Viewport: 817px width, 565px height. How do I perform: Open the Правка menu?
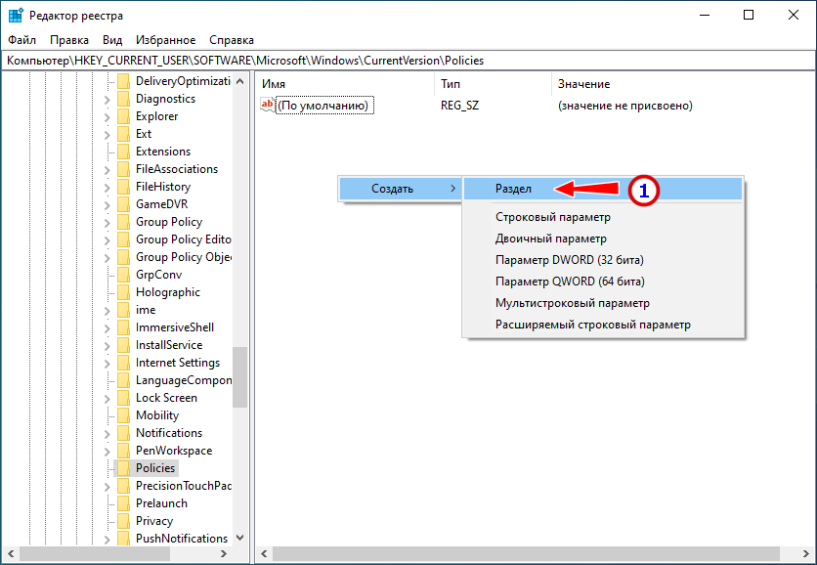pyautogui.click(x=69, y=40)
